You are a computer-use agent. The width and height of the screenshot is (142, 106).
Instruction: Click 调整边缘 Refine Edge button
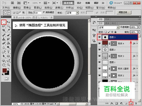124,12
